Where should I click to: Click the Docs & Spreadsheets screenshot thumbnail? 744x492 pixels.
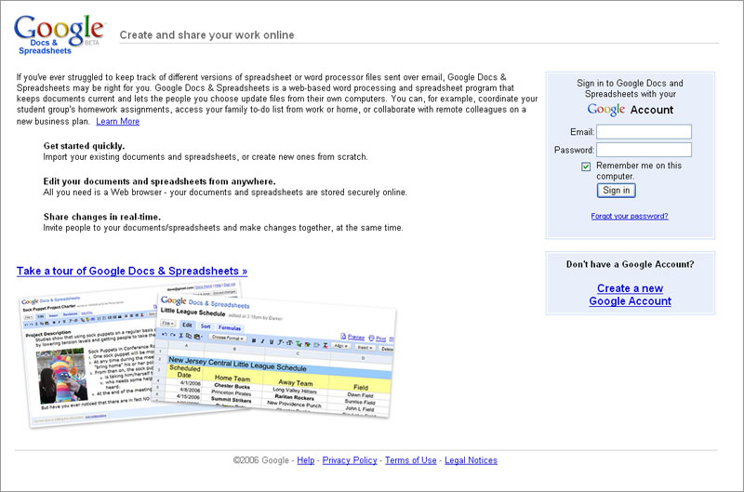tap(207, 354)
